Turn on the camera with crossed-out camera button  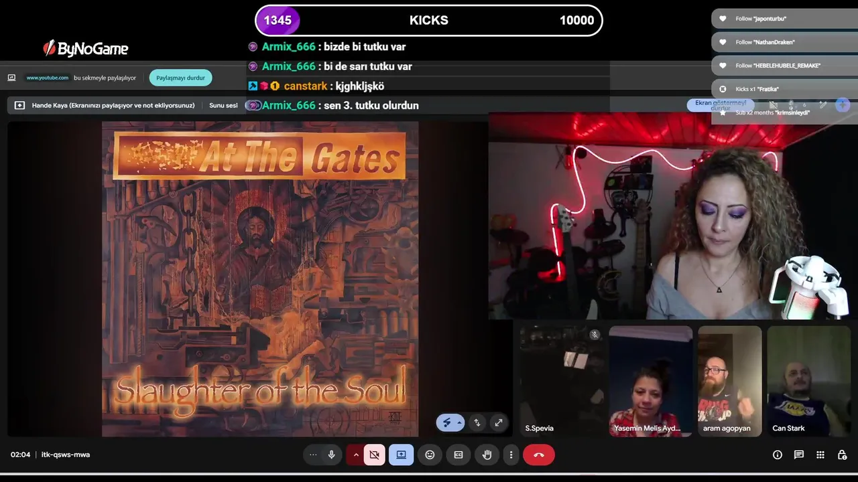click(x=374, y=455)
